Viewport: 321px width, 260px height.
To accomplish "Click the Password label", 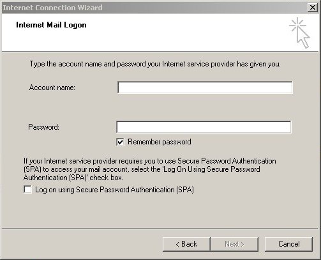I will 43,127.
